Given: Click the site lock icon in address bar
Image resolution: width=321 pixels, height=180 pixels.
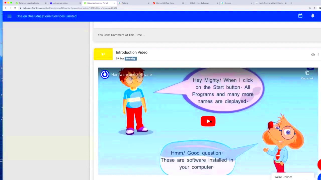Looking at the screenshot, I should [x=21, y=8].
